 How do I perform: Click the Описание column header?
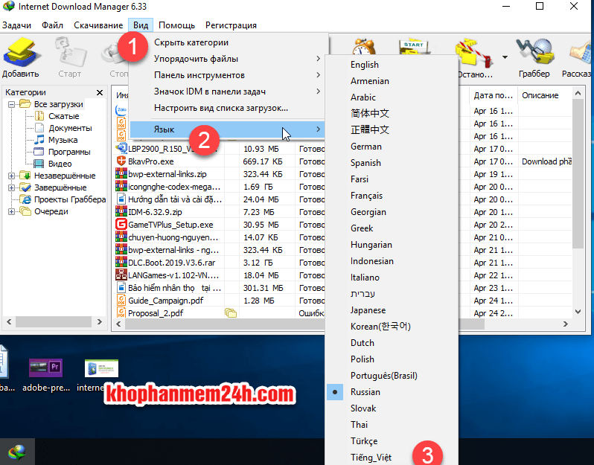(x=540, y=95)
